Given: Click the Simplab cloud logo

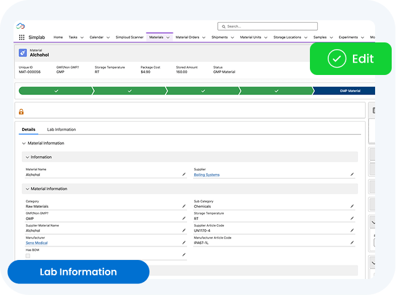Looking at the screenshot, I should click(20, 26).
